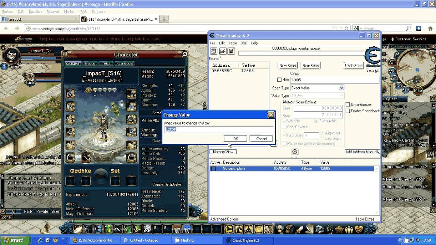Click Cancel in the Change Value dialog
Screen dimensions: 436x245
[x=261, y=138]
